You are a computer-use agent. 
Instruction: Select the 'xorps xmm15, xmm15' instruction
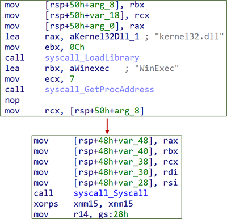coord(83,204)
